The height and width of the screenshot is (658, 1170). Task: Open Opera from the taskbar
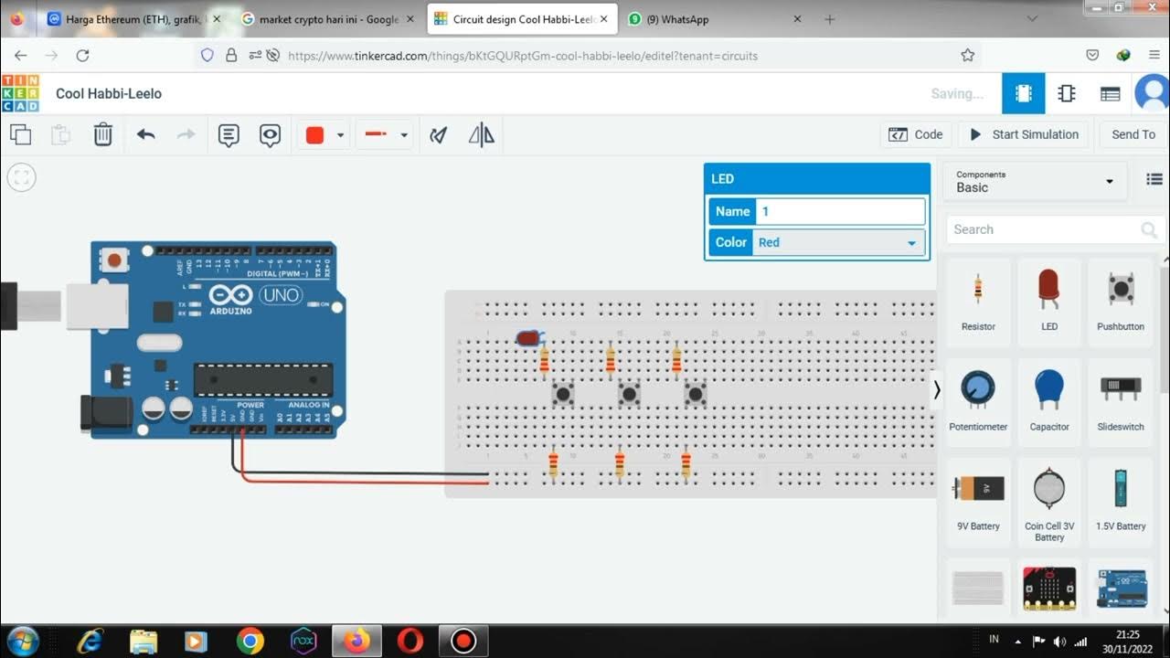coord(410,642)
